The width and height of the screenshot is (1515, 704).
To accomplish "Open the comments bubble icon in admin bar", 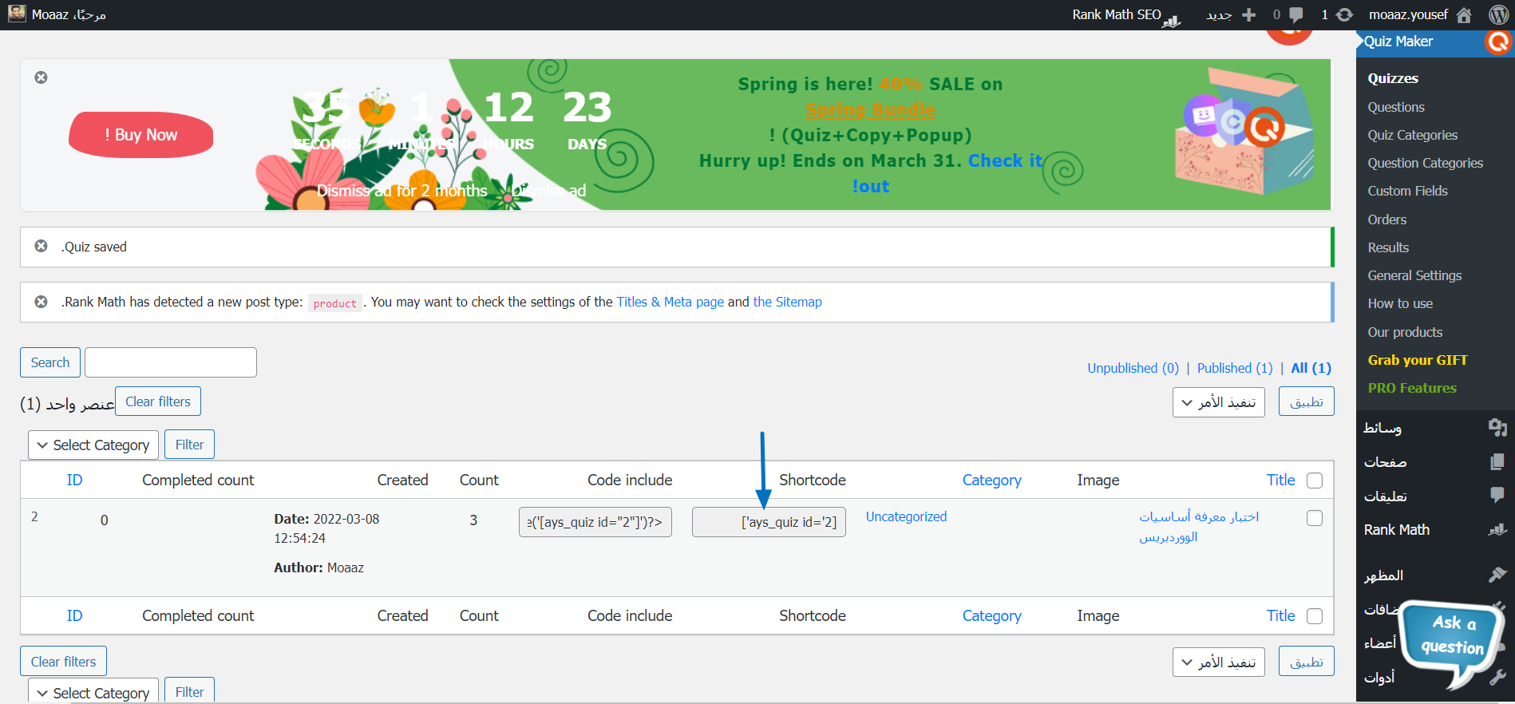I will [1296, 14].
